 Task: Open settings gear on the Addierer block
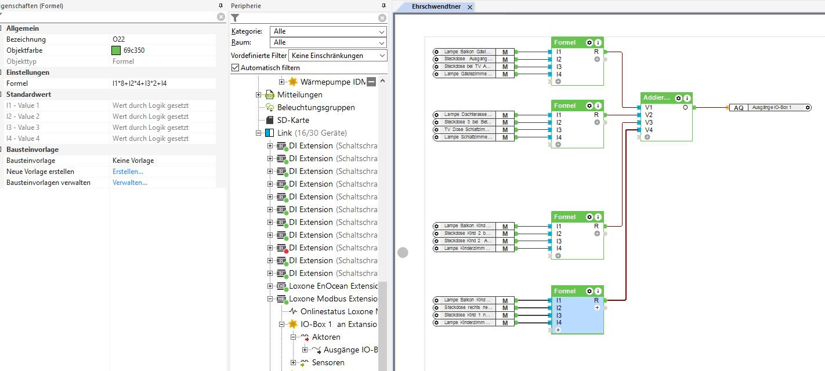pos(678,99)
